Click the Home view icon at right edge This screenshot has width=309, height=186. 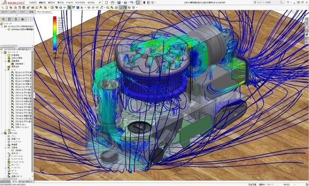[x=307, y=20]
